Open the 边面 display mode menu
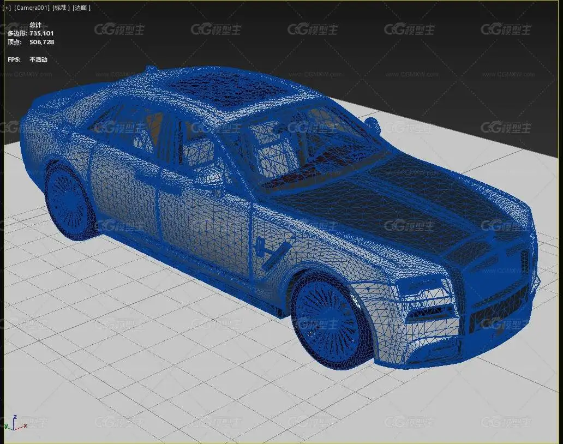This screenshot has height=444, width=563. tap(82, 8)
